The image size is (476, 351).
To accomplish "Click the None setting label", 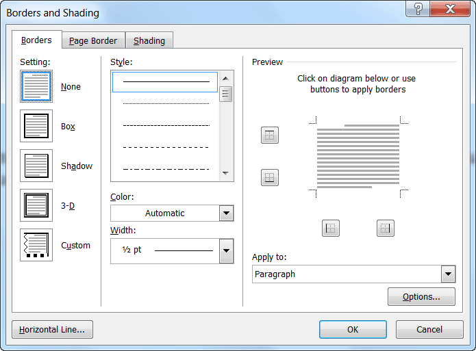I will [x=71, y=87].
